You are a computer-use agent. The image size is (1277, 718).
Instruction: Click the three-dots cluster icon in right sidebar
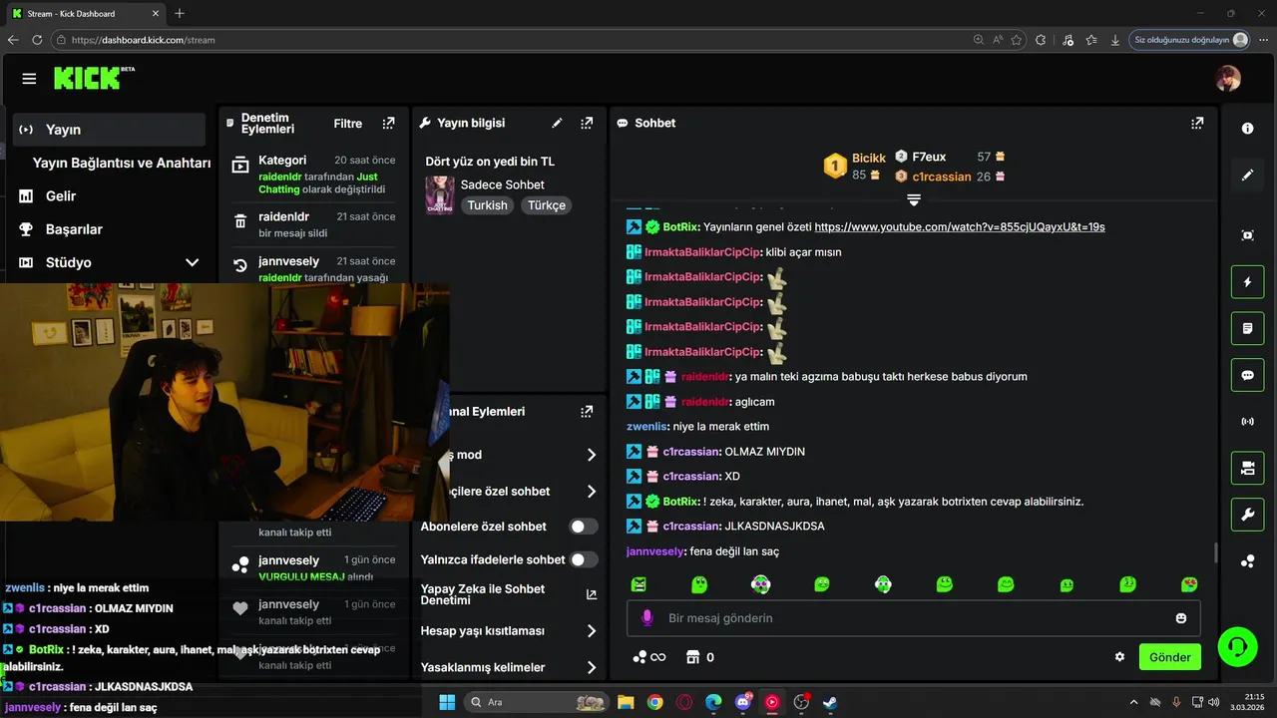point(1247,561)
